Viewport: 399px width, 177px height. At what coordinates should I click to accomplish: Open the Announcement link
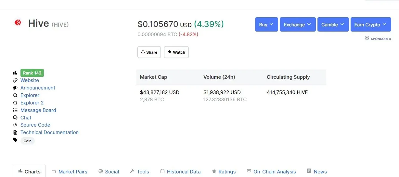pos(38,88)
